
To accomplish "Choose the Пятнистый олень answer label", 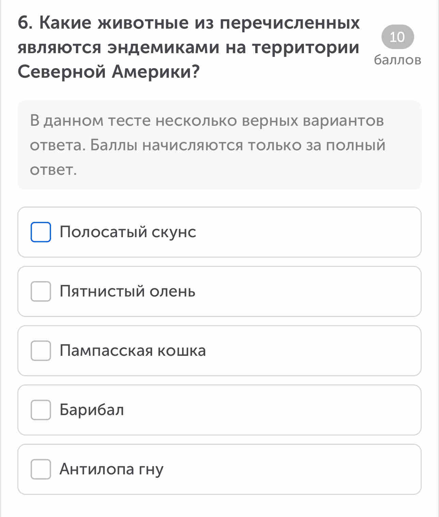I will click(127, 291).
